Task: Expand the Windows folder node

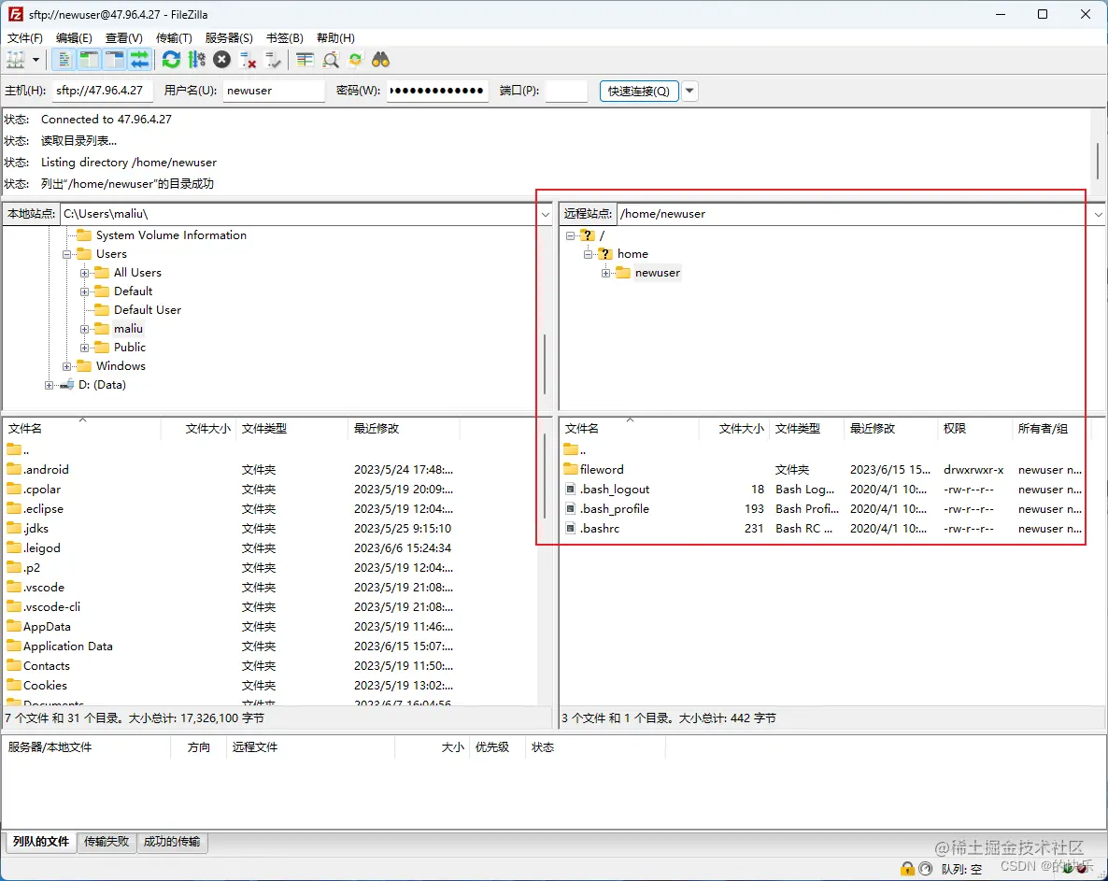Action: pos(66,366)
